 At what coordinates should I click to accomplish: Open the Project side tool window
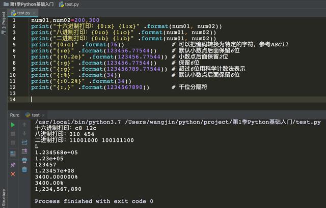(x=4, y=23)
